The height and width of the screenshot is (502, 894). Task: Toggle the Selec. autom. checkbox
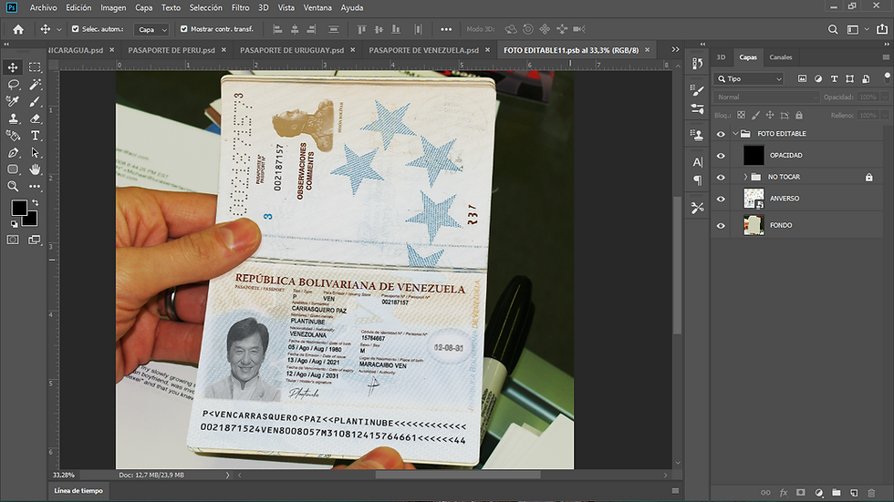pos(75,28)
